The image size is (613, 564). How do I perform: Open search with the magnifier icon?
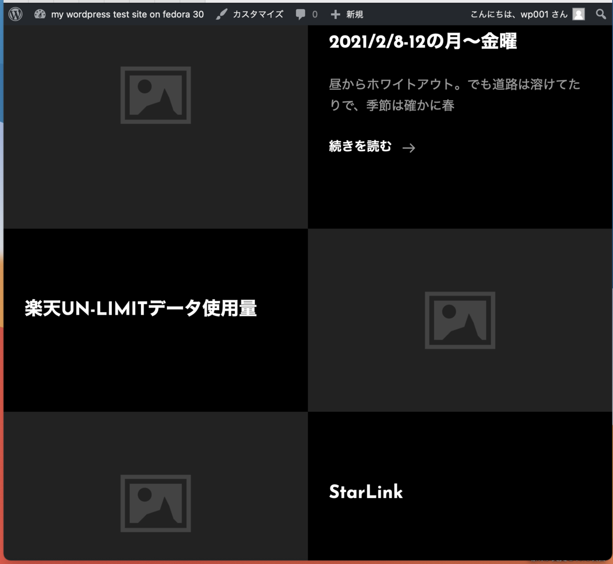601,14
